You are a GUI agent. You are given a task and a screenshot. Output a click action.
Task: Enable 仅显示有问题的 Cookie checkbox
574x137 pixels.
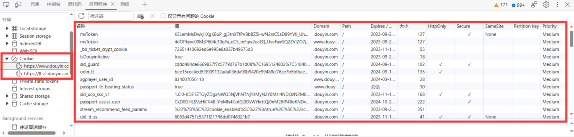click(163, 16)
